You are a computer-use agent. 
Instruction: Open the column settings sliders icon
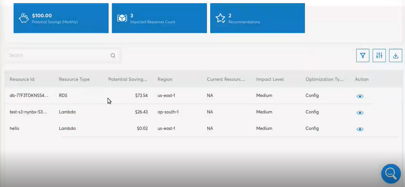coord(379,56)
